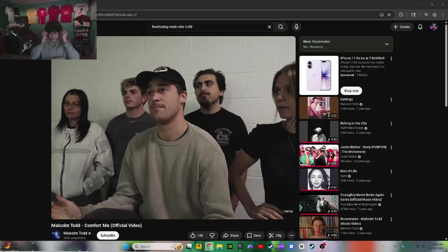Image resolution: width=448 pixels, height=252 pixels.
Task: Open the tab search icon in Chrome toolbar
Action: point(413,15)
